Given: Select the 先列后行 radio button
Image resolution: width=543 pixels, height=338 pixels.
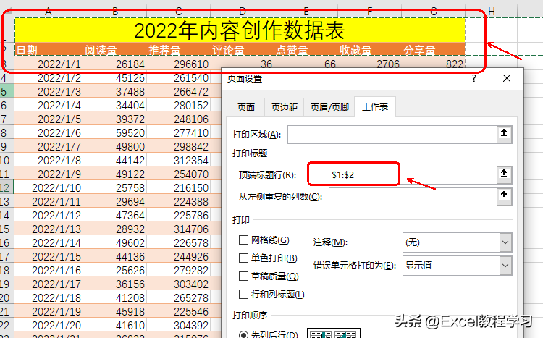Looking at the screenshot, I should pyautogui.click(x=244, y=334).
